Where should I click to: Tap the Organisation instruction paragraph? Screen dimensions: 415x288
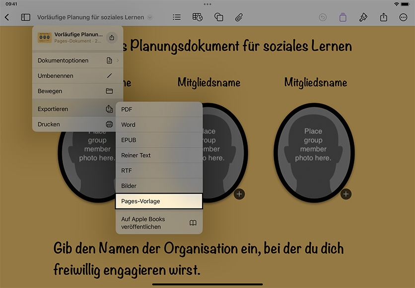(x=199, y=259)
